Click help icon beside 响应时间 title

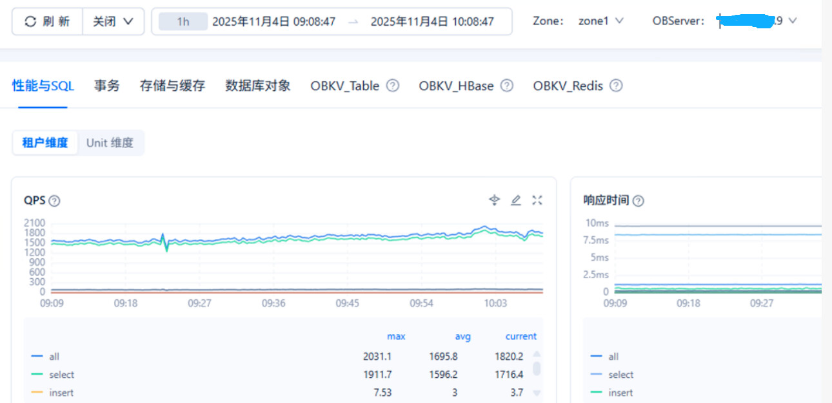(x=638, y=201)
